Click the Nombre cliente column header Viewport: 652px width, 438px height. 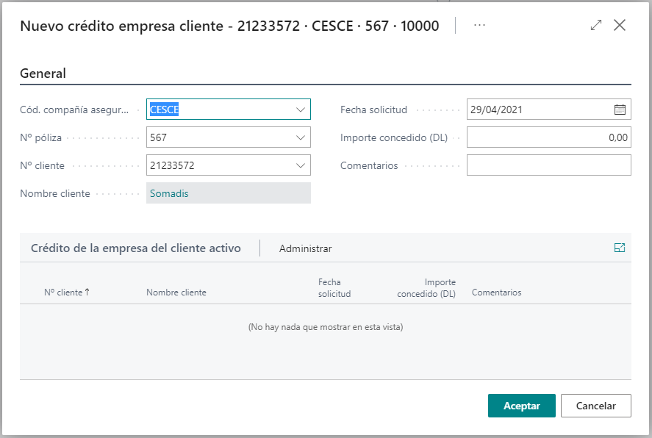tap(176, 292)
